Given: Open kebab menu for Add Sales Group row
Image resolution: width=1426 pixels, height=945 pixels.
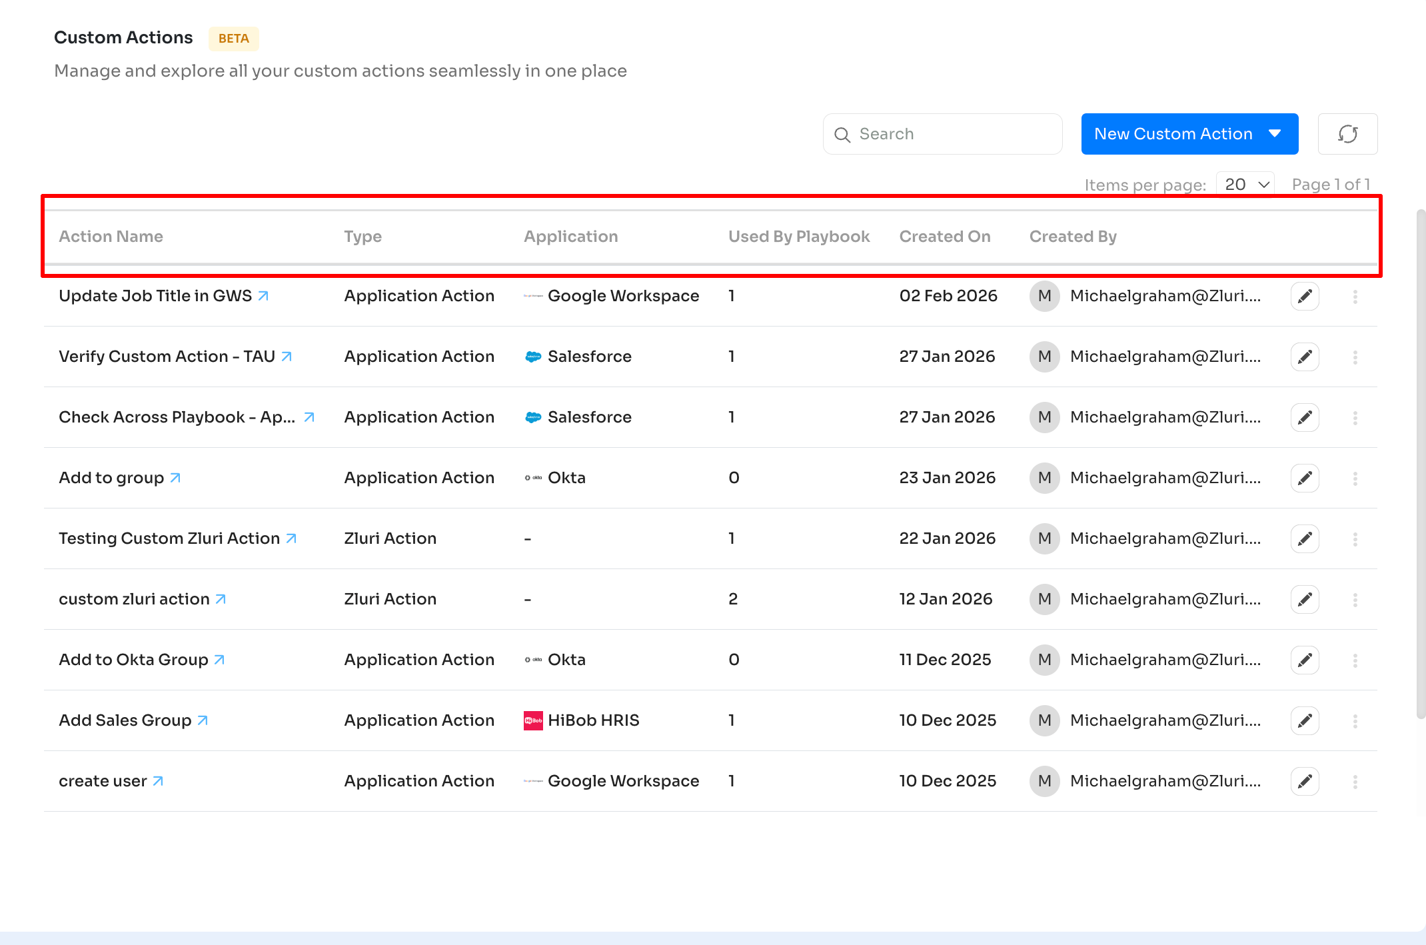Looking at the screenshot, I should coord(1355,720).
